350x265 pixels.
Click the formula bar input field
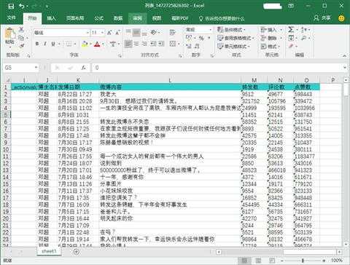217,68
